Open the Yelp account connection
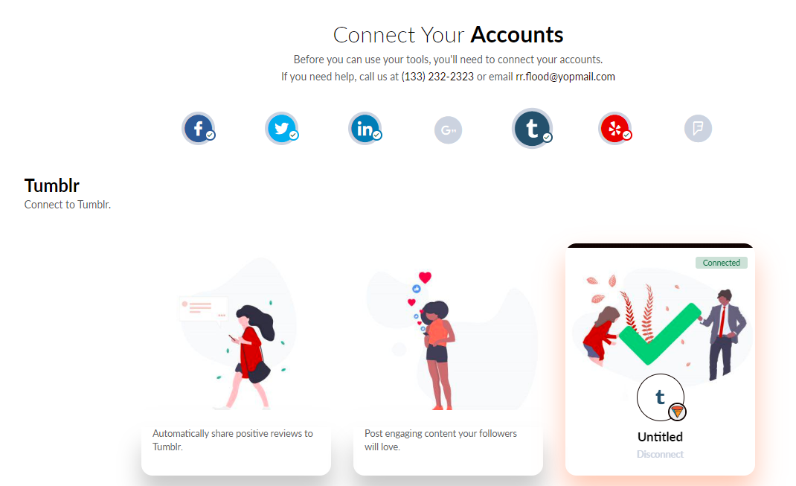 pyautogui.click(x=614, y=129)
